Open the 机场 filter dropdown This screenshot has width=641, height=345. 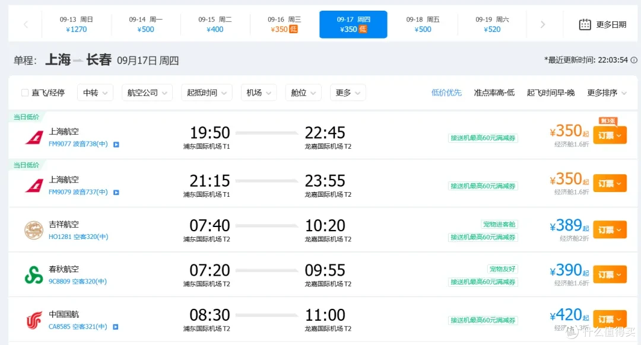coord(258,92)
